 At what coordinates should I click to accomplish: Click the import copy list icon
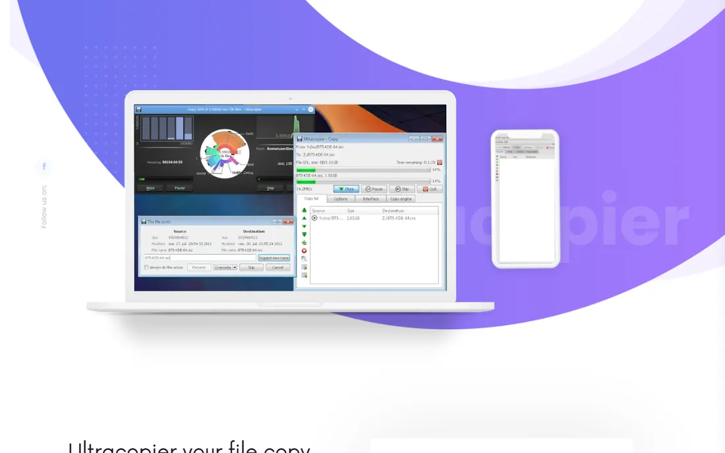pyautogui.click(x=304, y=275)
